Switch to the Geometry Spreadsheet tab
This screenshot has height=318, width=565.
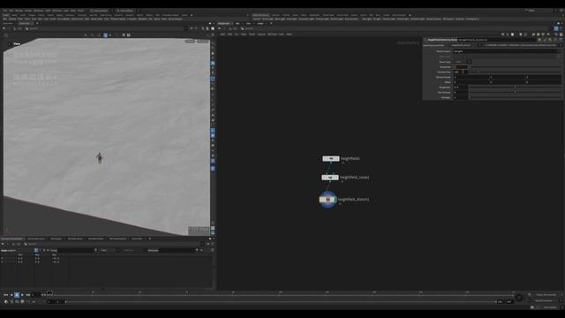click(11, 238)
